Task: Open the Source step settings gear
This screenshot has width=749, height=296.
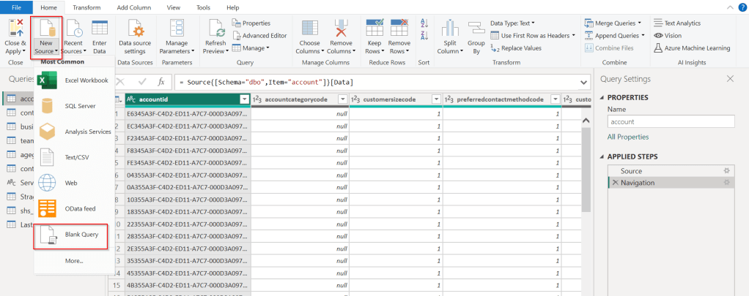Action: pos(726,170)
